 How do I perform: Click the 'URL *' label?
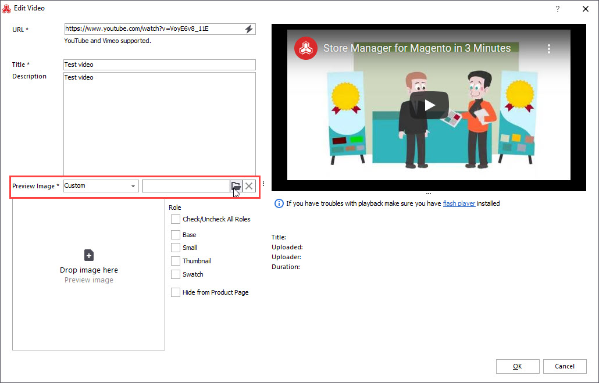coord(20,30)
